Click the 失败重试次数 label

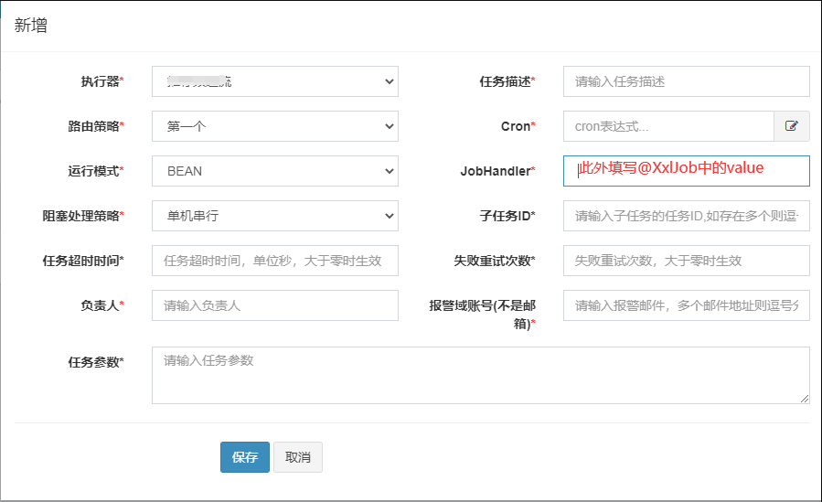[495, 261]
